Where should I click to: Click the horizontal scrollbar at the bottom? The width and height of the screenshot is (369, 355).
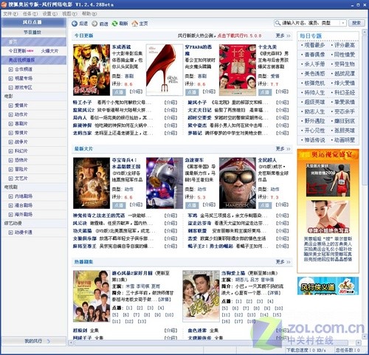(212, 342)
